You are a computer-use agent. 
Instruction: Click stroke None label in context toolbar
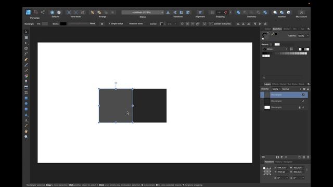click(x=93, y=23)
